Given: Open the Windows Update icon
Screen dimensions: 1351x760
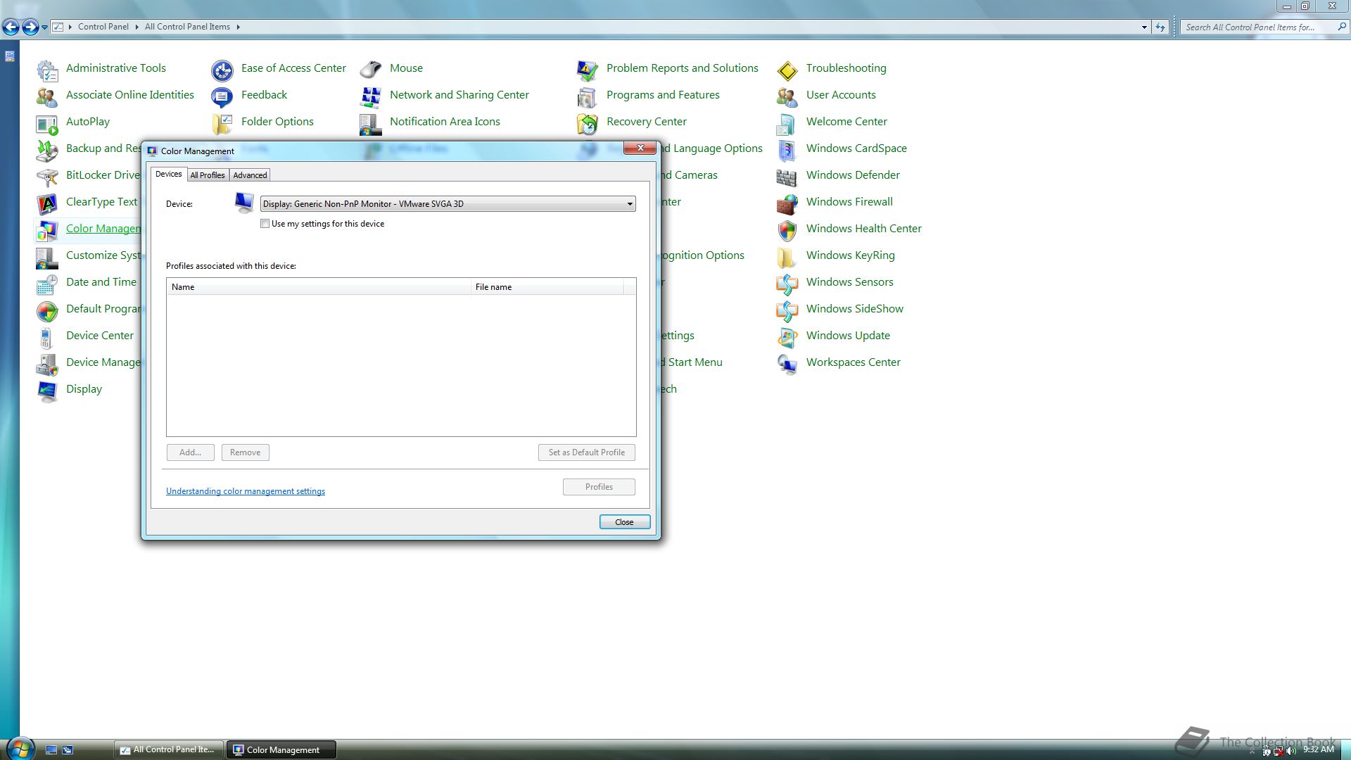Looking at the screenshot, I should [x=787, y=336].
